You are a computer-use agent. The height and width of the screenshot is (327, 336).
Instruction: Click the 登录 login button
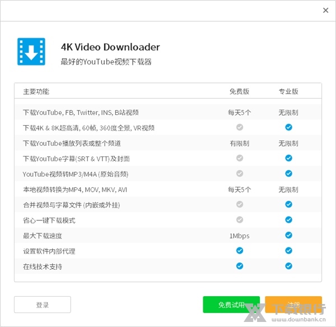tap(43, 305)
